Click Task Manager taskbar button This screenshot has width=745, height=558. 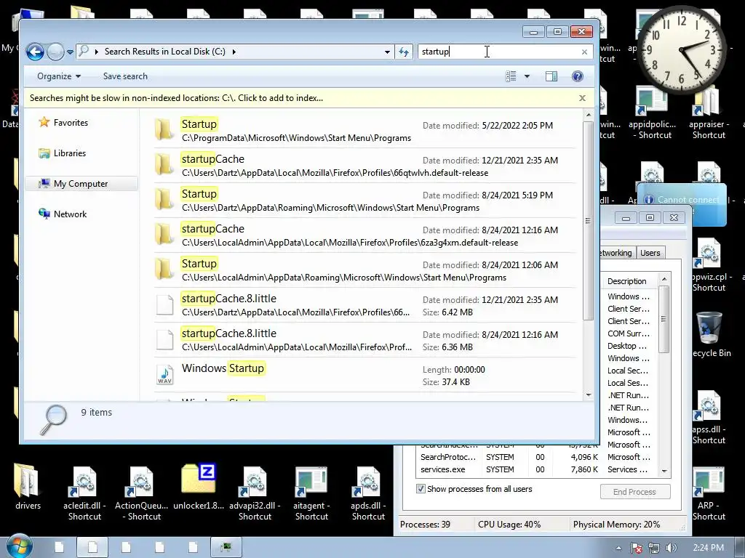tap(227, 548)
